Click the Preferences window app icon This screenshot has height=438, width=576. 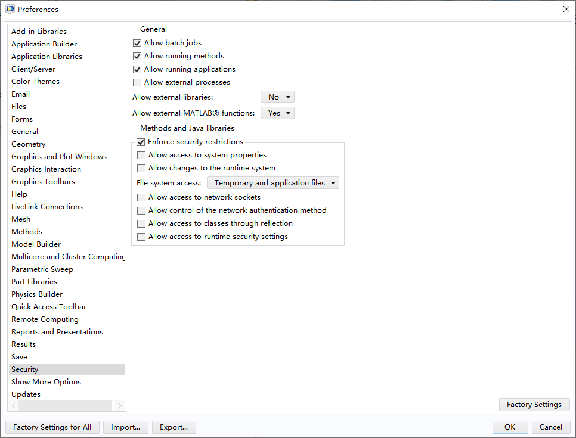pyautogui.click(x=10, y=9)
